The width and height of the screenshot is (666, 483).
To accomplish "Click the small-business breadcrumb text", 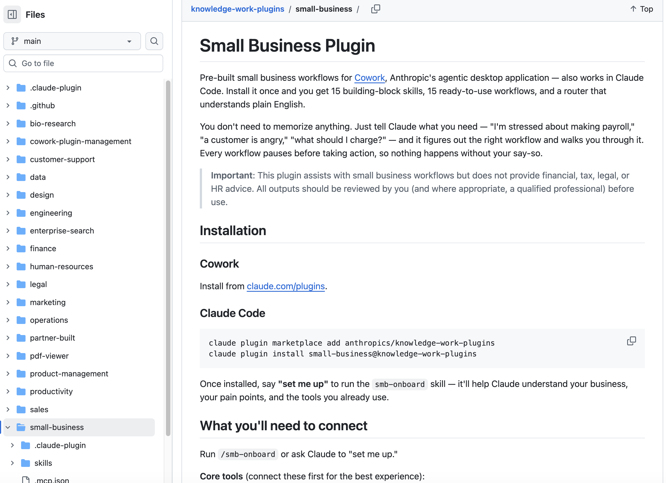I will coord(324,9).
